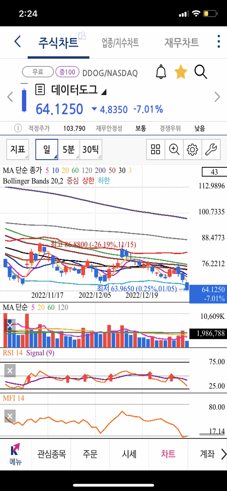Image resolution: width=227 pixels, height=491 pixels.
Task: Go to previous stock with left chevron
Action: click(10, 97)
